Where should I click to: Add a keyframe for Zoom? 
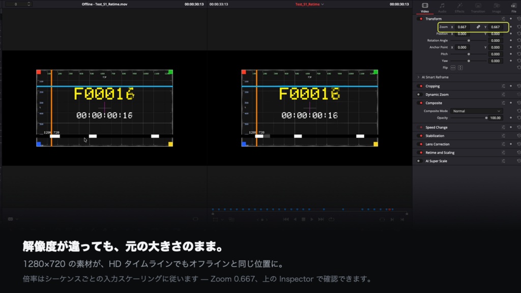coord(511,27)
